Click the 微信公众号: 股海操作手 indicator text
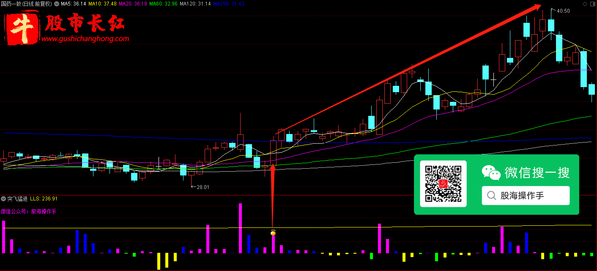This screenshot has height=271, width=597. coord(29,211)
